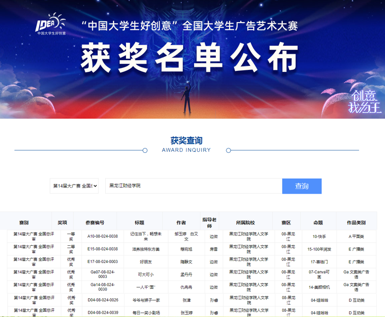Click the 作品类别 column header
The image size is (385, 317).
[356, 223]
